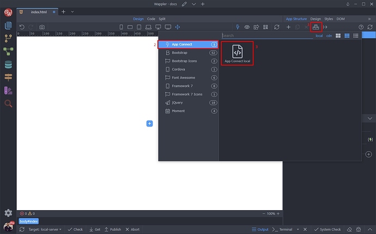Switch to Design view tab
This screenshot has height=234, width=376.
click(x=138, y=19)
